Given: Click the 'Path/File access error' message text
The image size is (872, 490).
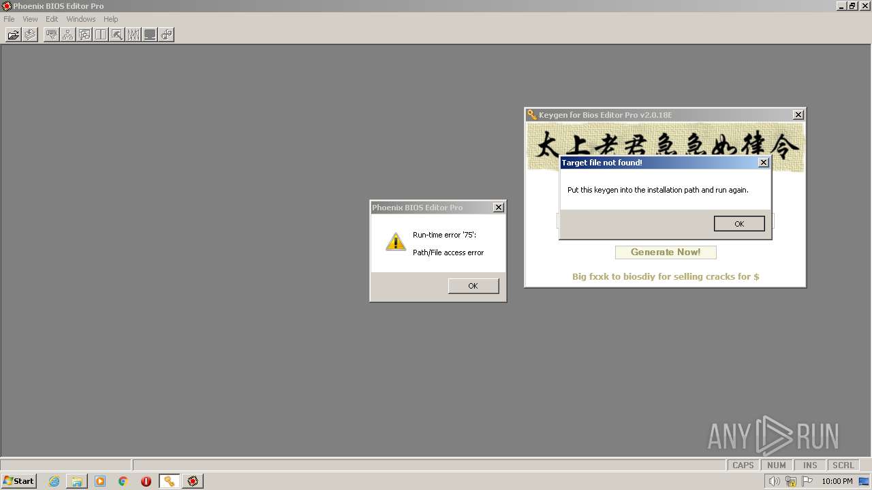Looking at the screenshot, I should point(448,252).
